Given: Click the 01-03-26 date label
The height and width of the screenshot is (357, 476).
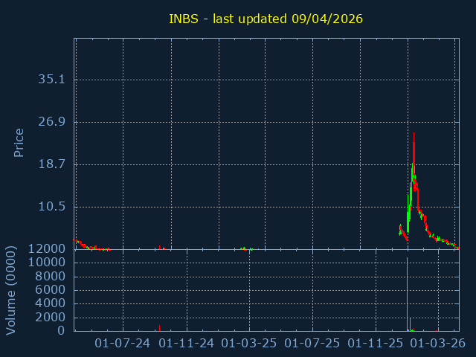Looking at the screenshot, I should (x=439, y=343).
